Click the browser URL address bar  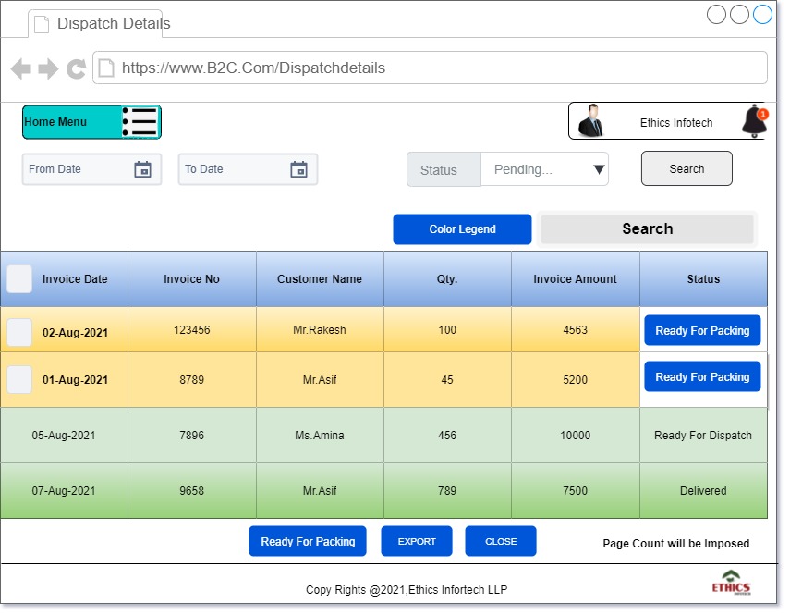tap(430, 68)
